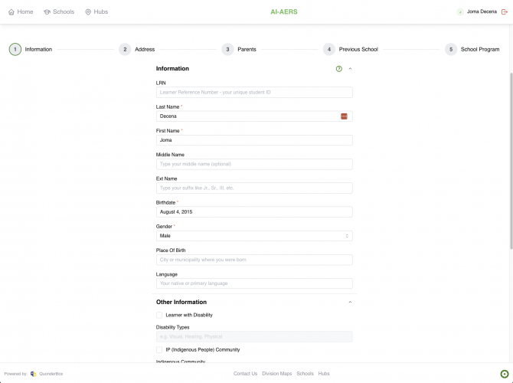Click the red password manager icon in Last Name

pos(344,116)
